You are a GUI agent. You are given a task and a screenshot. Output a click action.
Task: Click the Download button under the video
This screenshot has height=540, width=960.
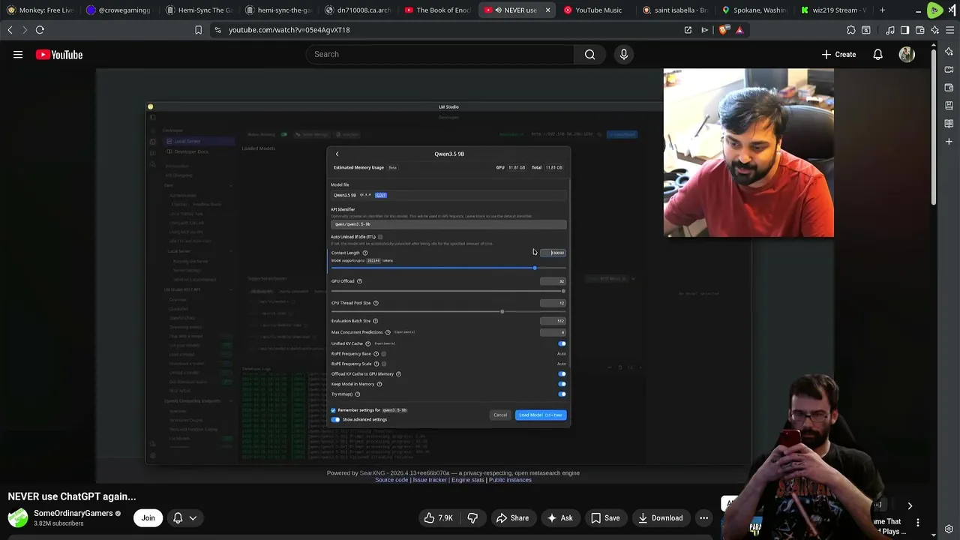(660, 517)
